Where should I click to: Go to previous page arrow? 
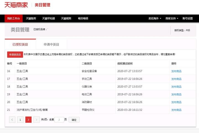point(12,120)
